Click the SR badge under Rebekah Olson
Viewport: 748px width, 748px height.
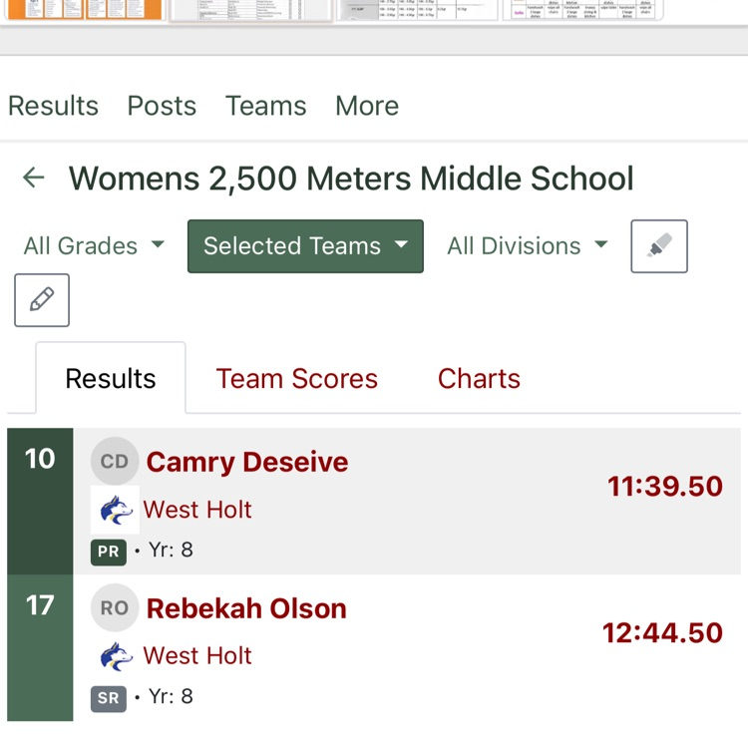(109, 698)
